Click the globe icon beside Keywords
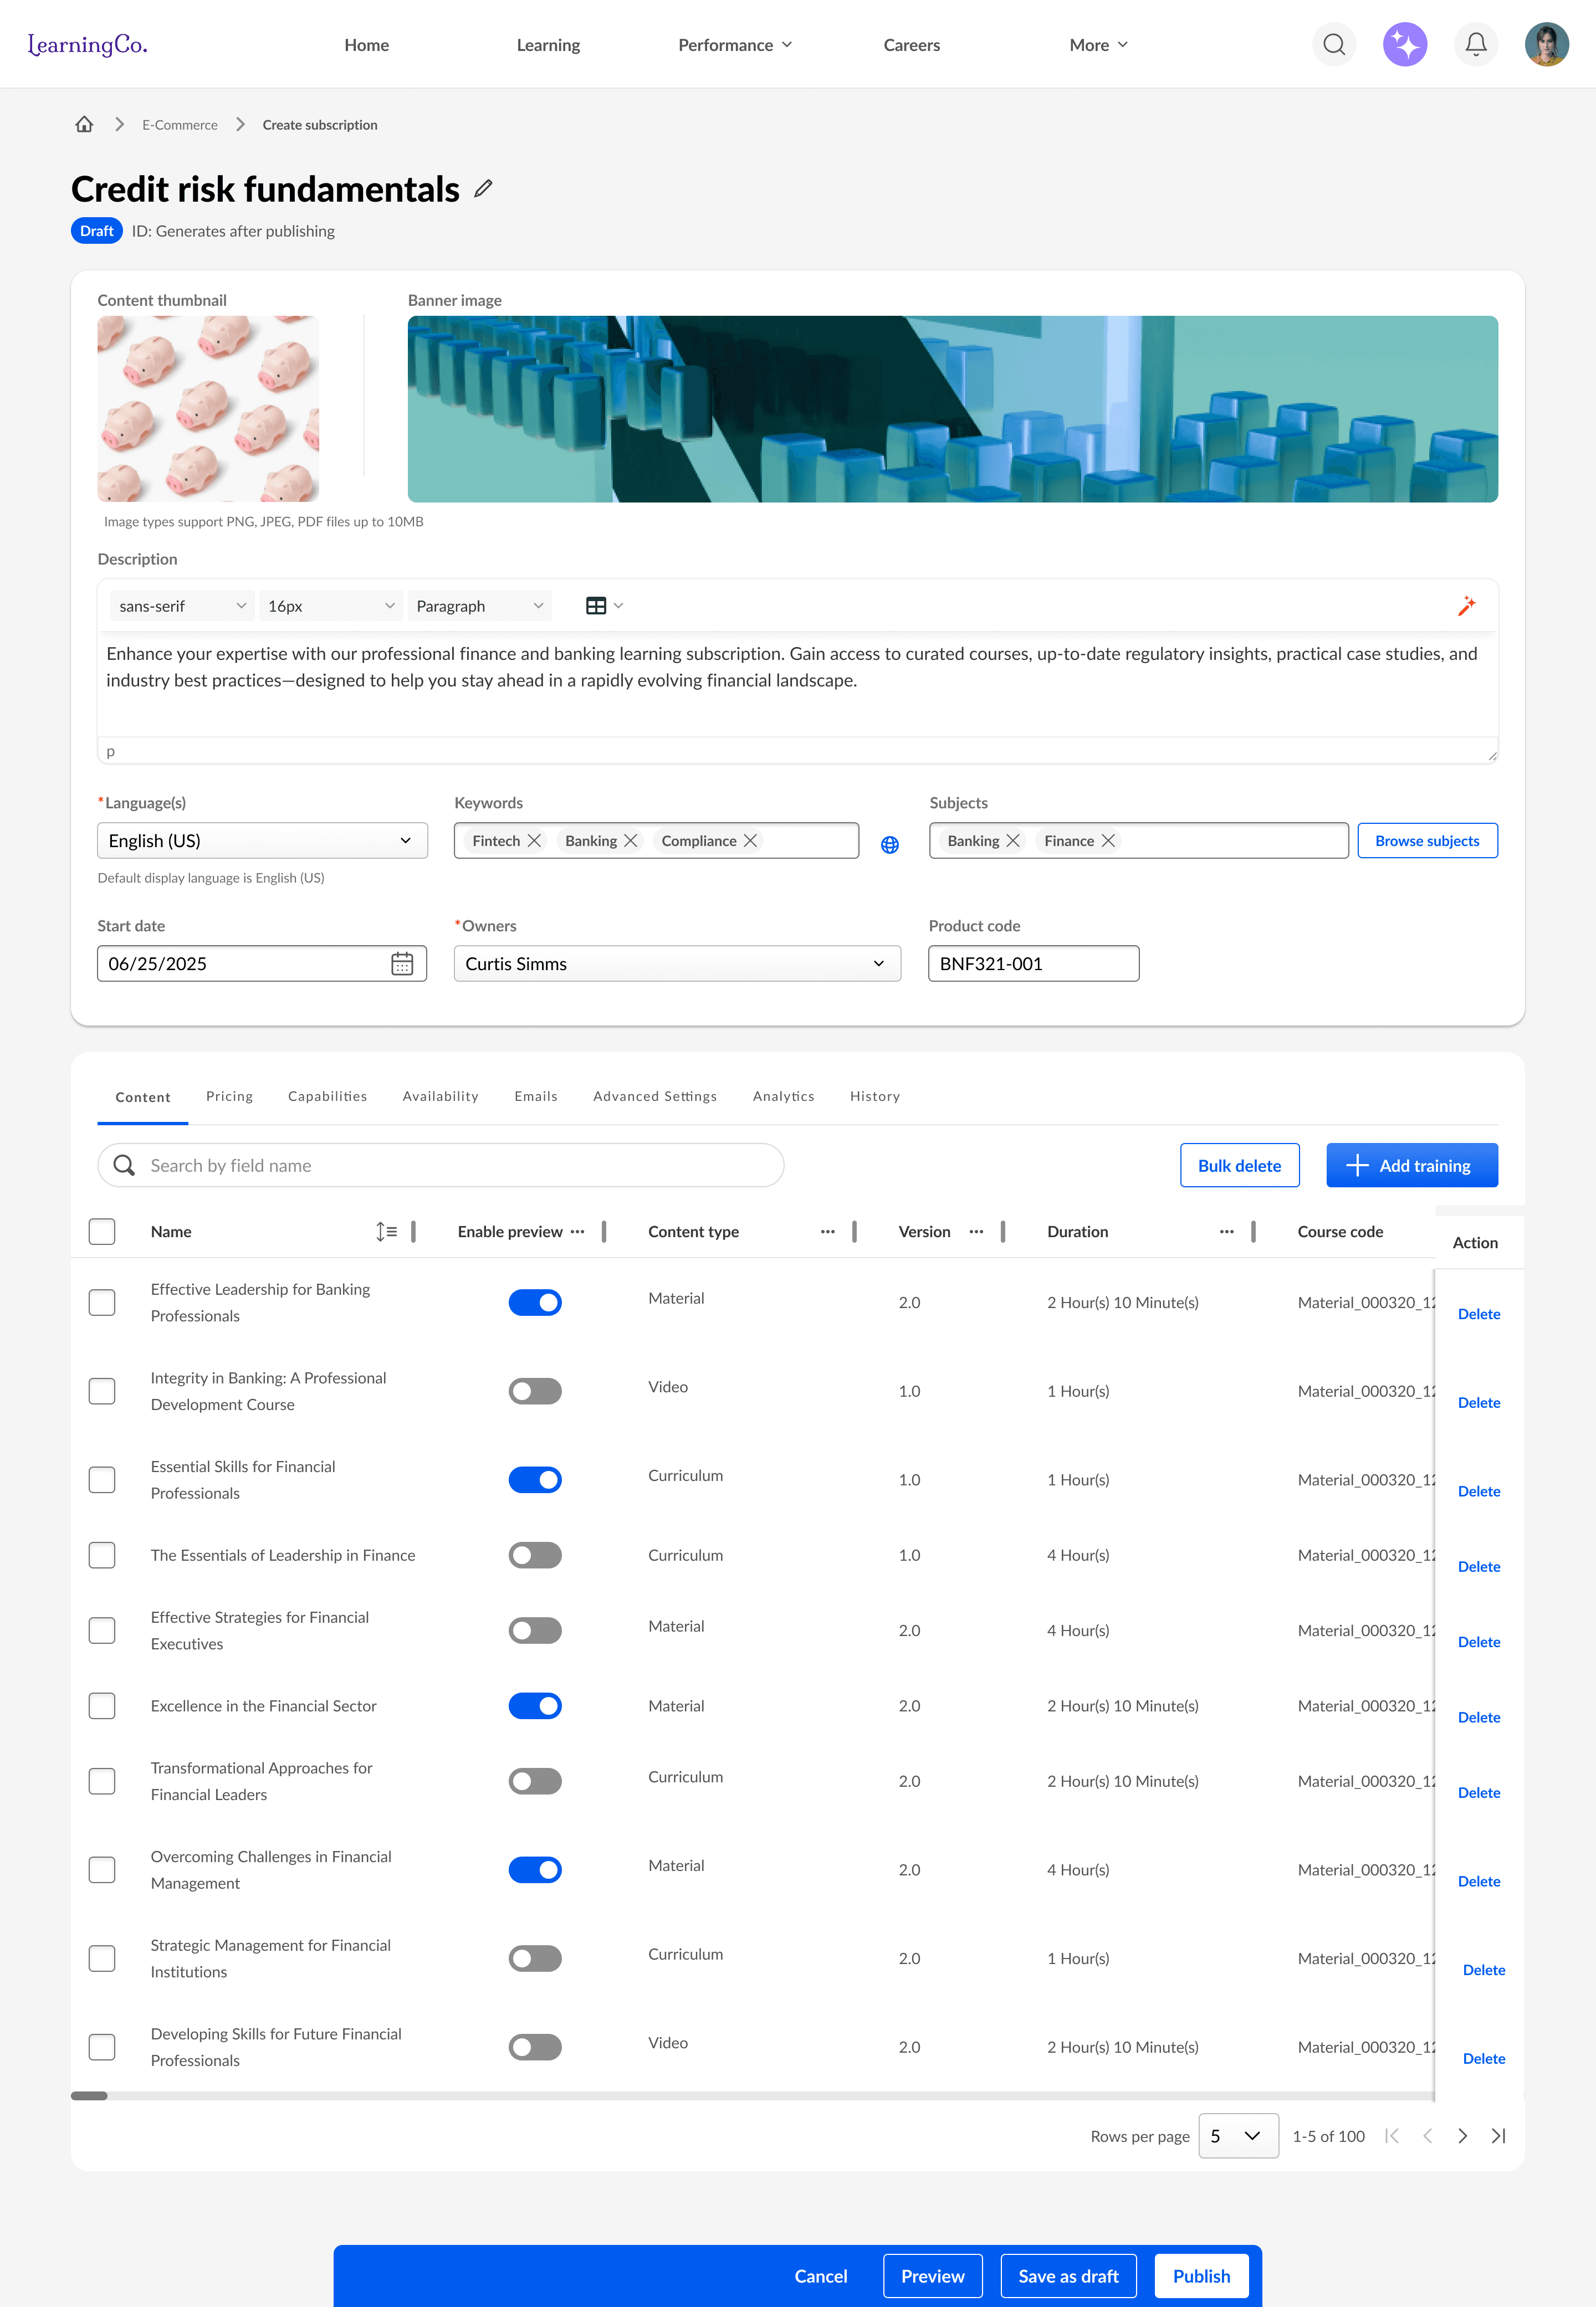This screenshot has width=1596, height=2307. click(889, 845)
